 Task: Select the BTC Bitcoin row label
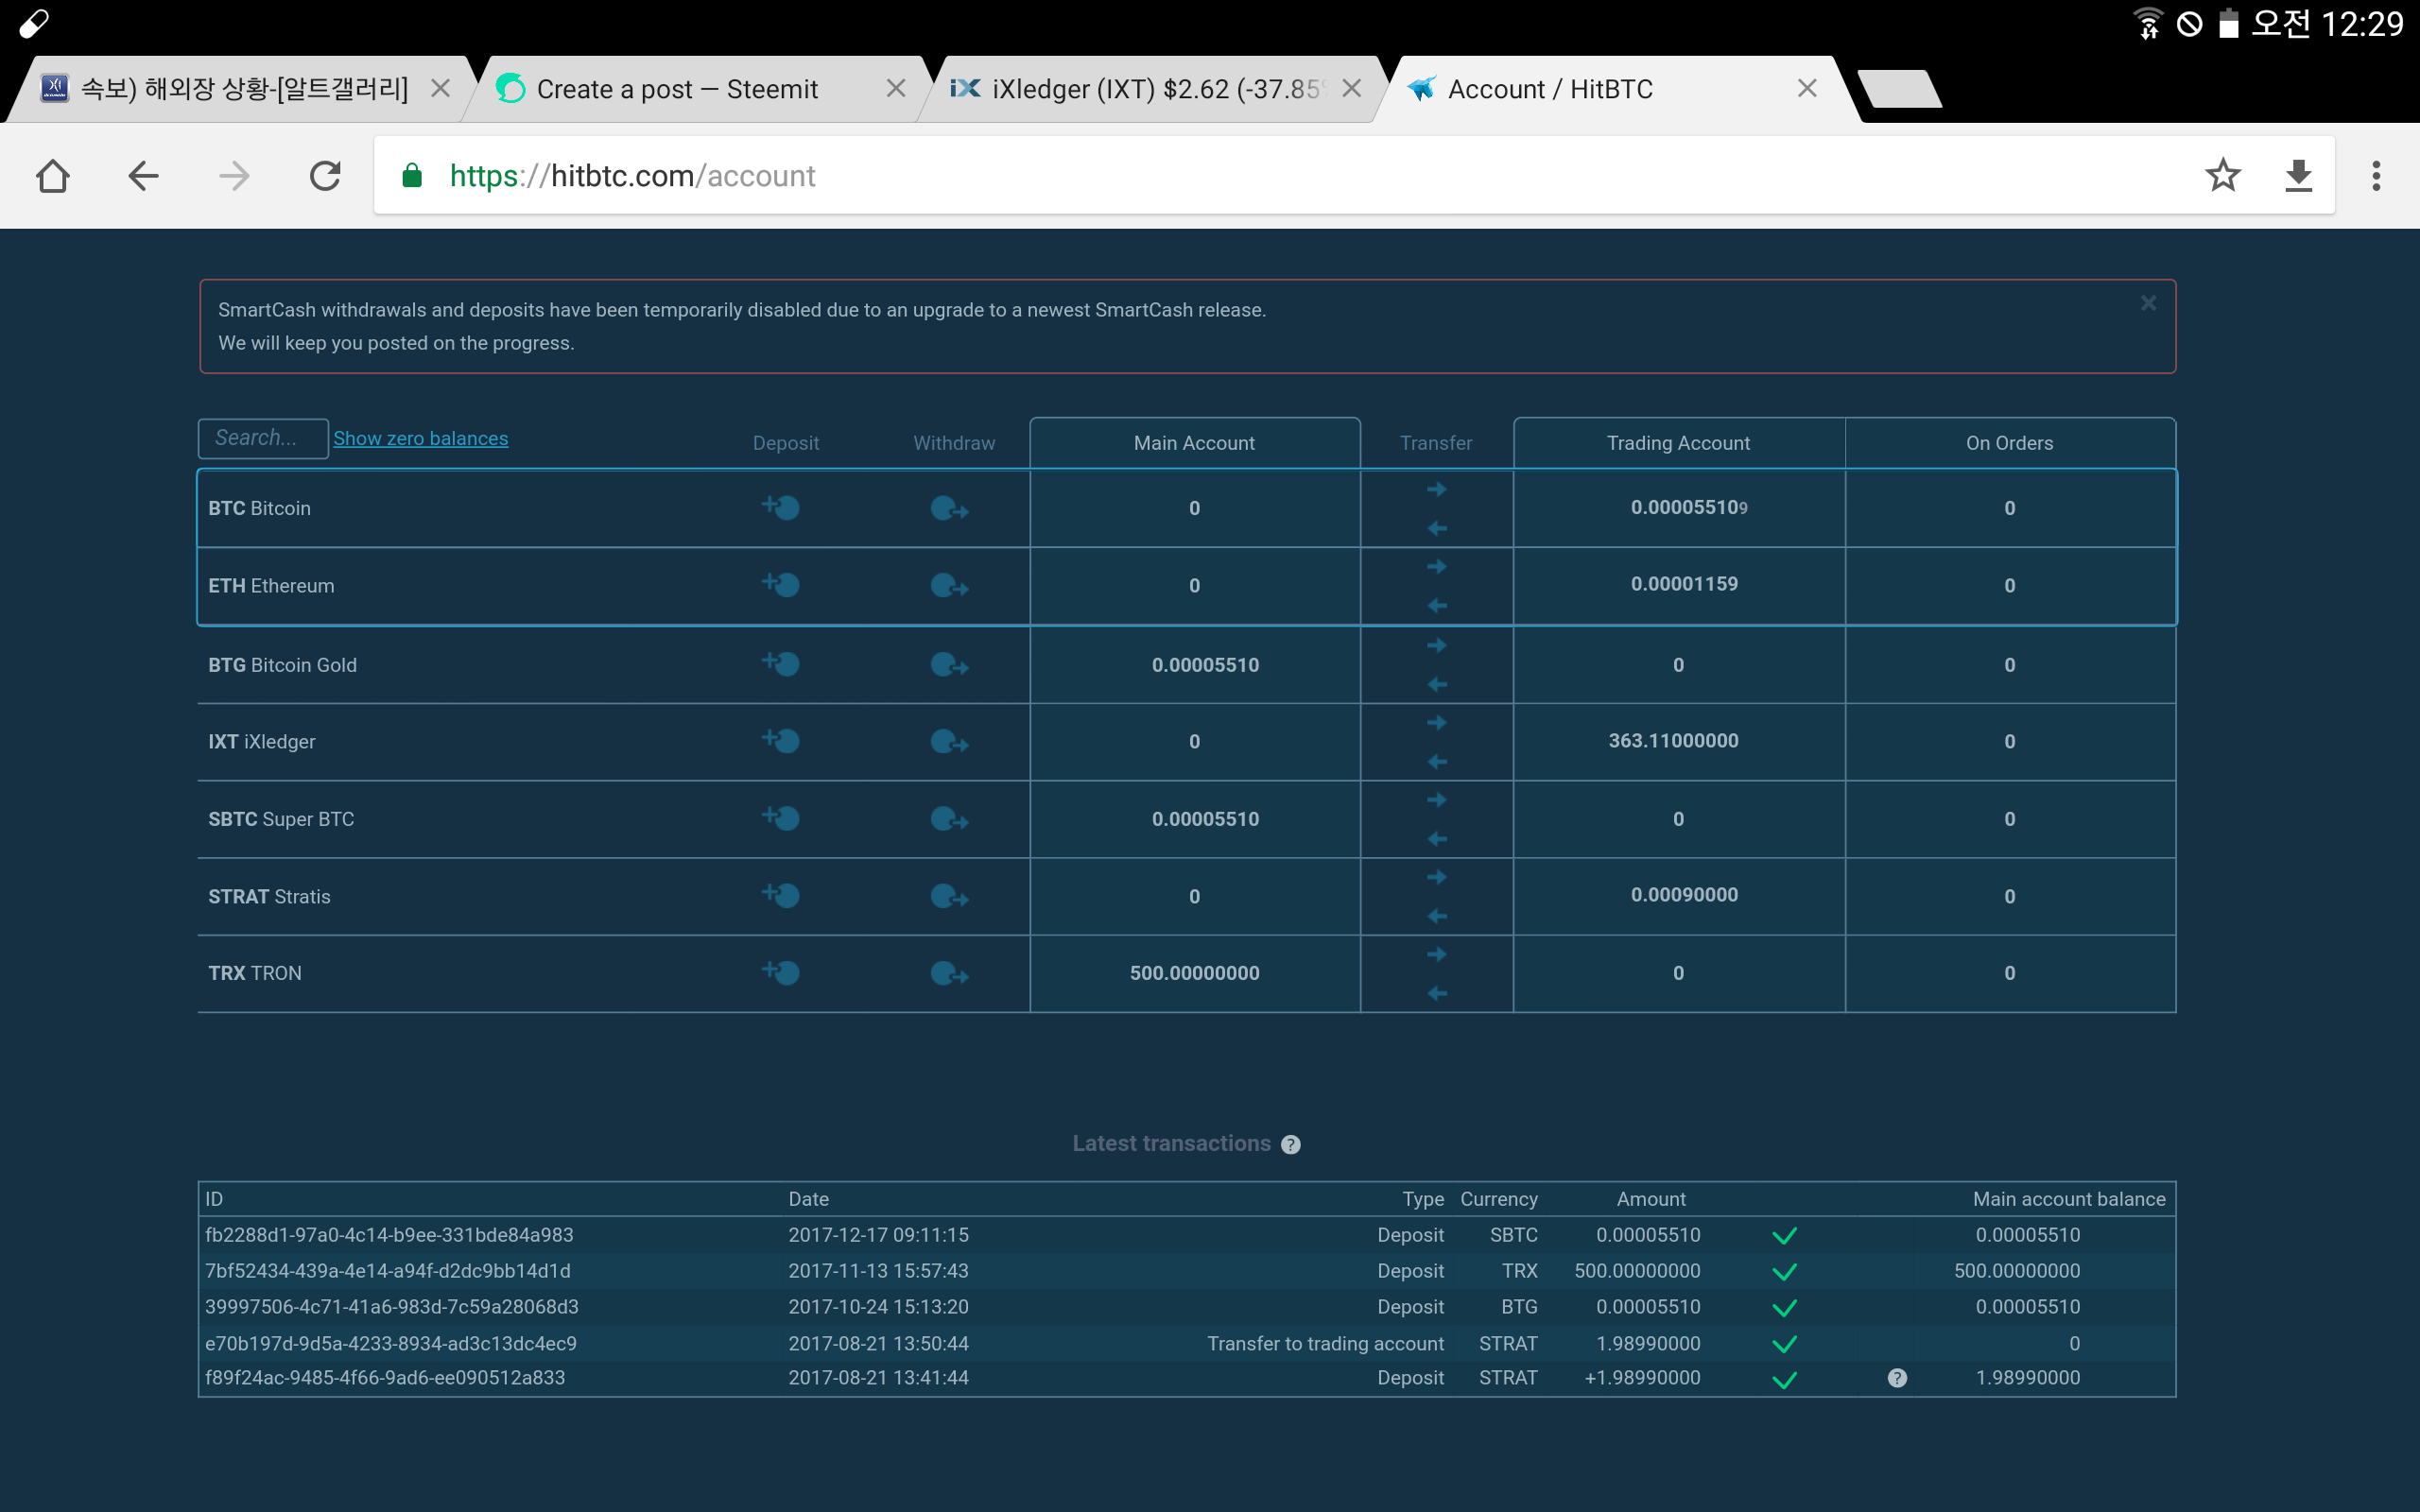tap(259, 508)
